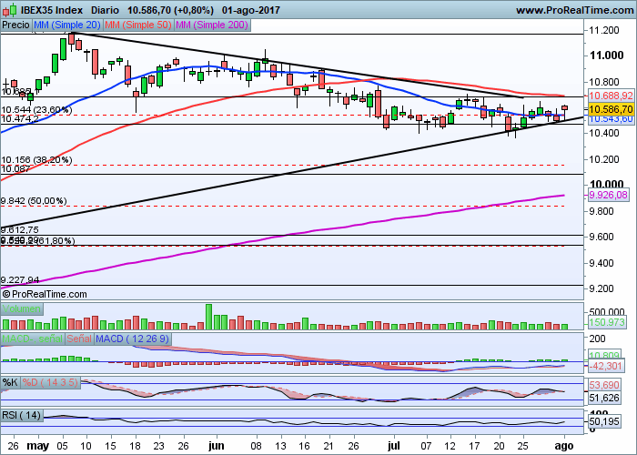Click the 9.842 (50,00%) Fibonacci label
This screenshot has height=455, width=637.
pos(35,201)
